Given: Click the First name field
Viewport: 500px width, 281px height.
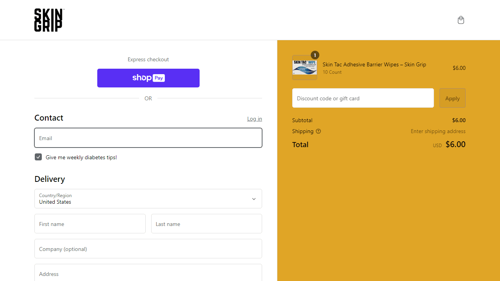Looking at the screenshot, I should pos(90,224).
